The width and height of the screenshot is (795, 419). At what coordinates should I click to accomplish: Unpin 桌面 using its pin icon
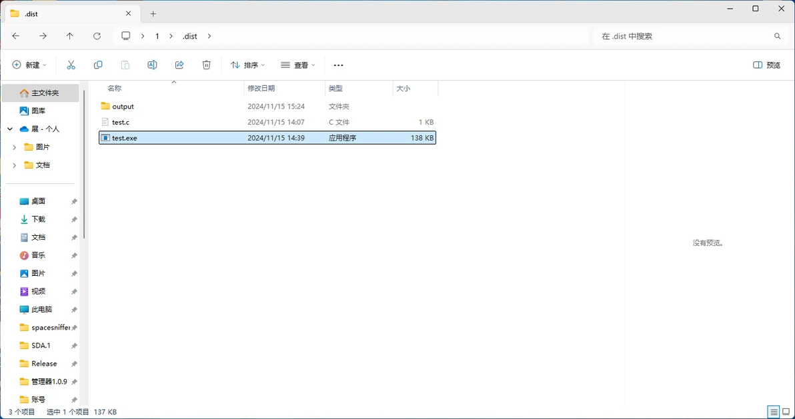tap(74, 202)
